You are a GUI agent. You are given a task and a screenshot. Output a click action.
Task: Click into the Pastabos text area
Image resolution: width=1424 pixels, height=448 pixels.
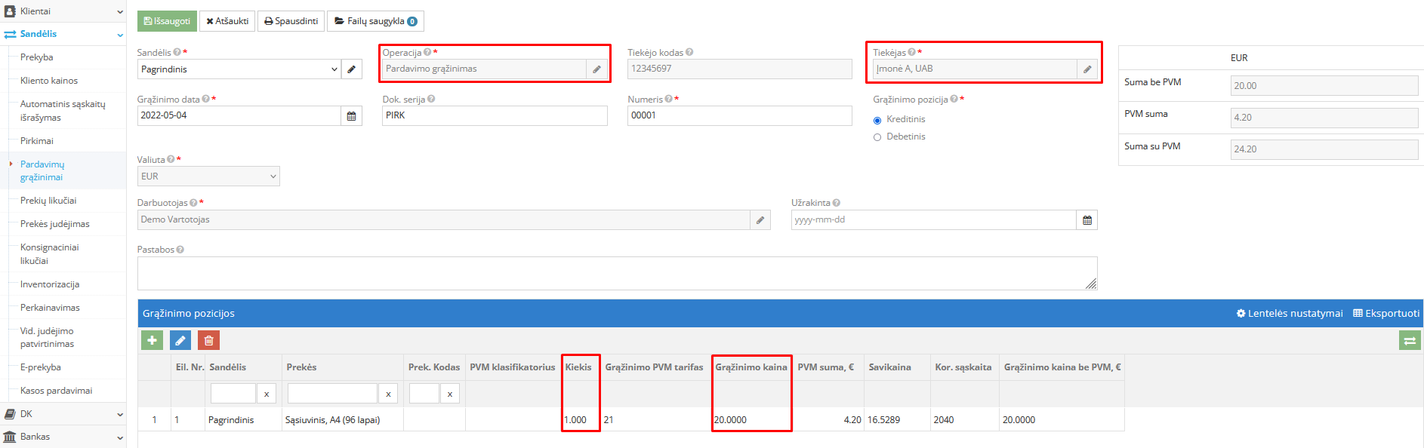(616, 273)
